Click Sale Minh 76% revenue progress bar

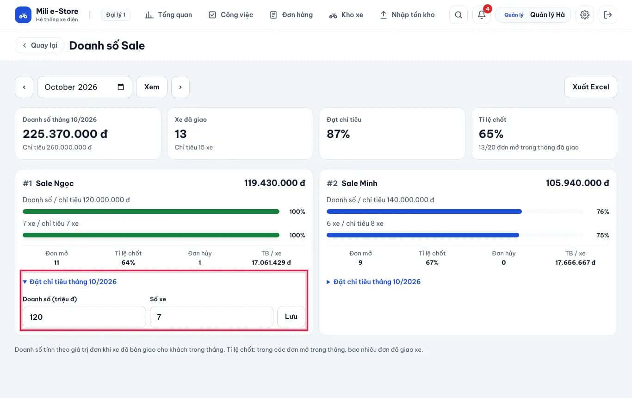click(x=455, y=211)
